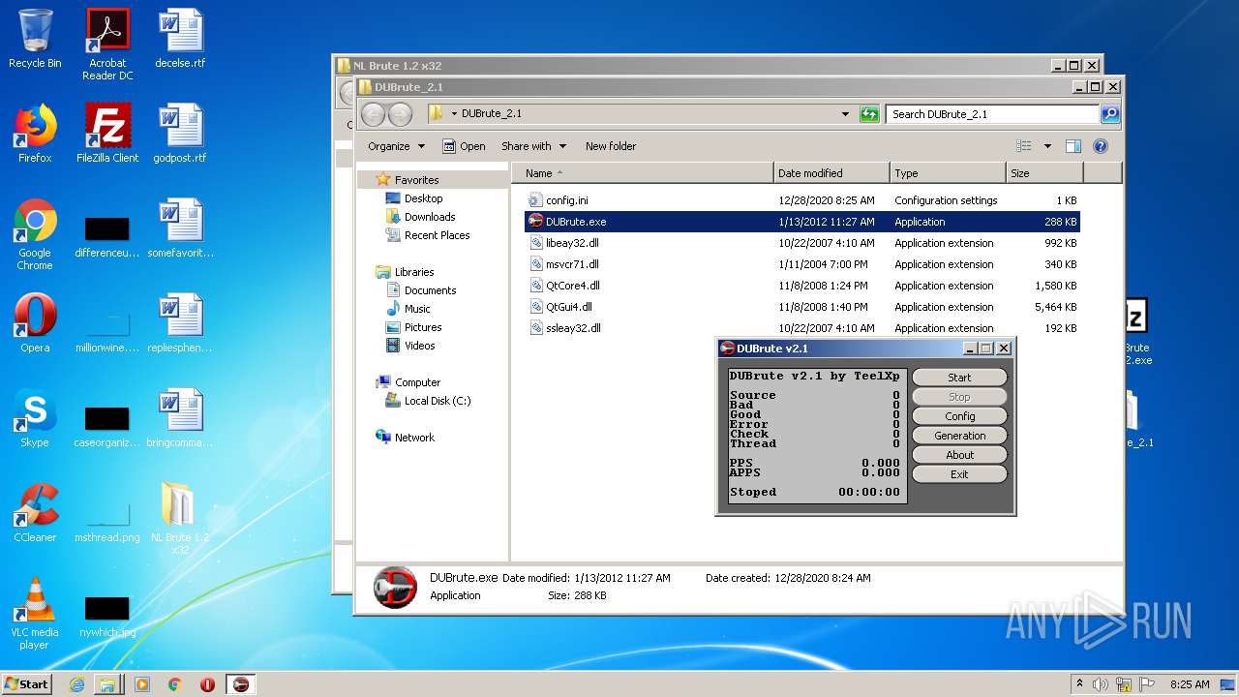
Task: Click Search DUBrute_2.1 field
Action: click(993, 114)
